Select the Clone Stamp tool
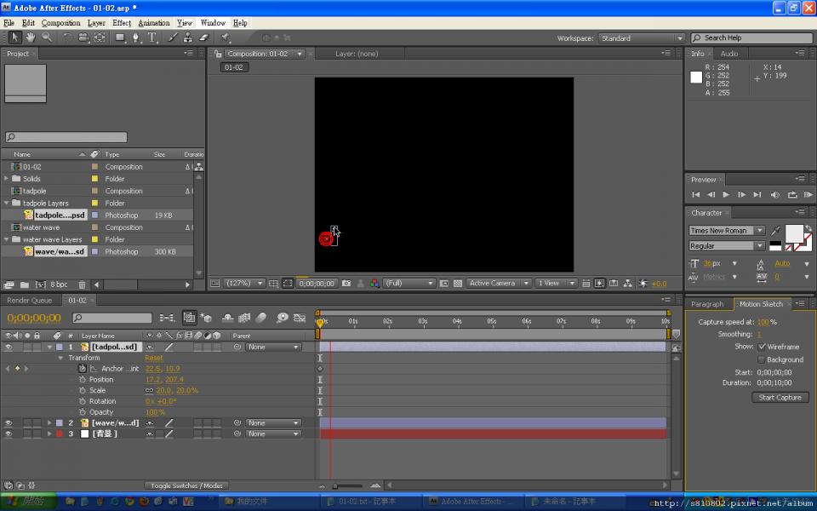Viewport: 817px width, 511px height. coord(188,37)
